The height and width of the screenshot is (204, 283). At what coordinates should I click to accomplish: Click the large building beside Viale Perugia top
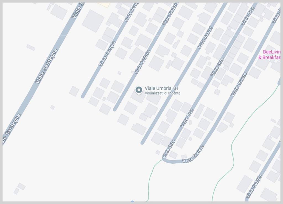click(93, 21)
